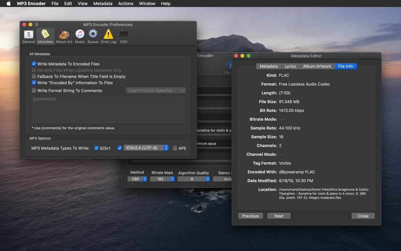Click the Tag Format Vorbis value
This screenshot has height=251, width=401.
(285, 163)
